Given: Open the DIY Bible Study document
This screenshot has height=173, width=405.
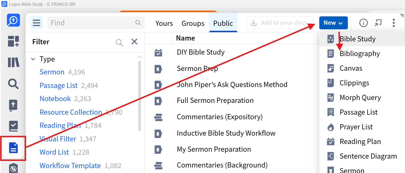Looking at the screenshot, I should pos(201,52).
